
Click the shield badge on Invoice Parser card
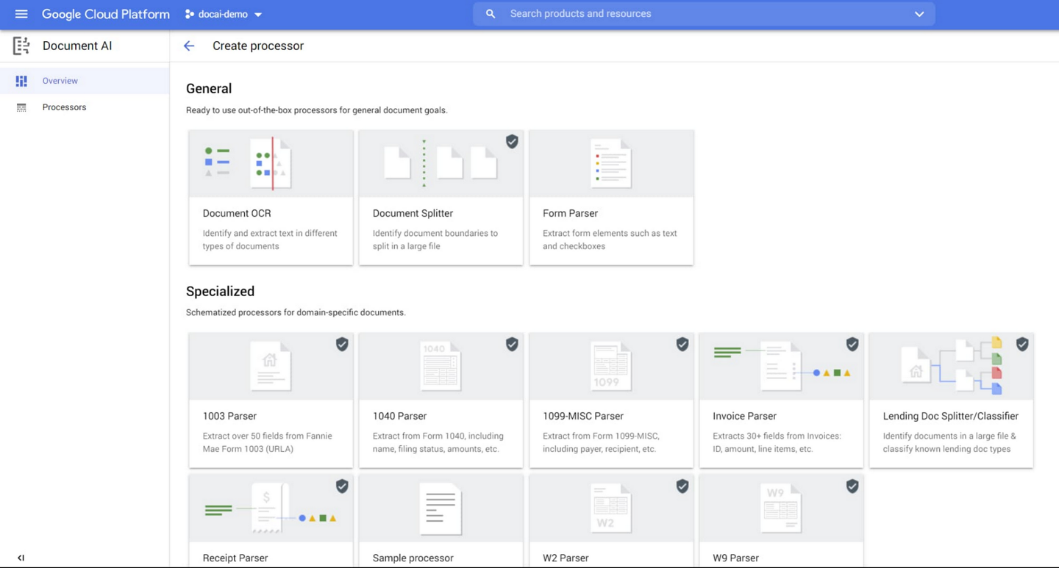click(x=852, y=343)
